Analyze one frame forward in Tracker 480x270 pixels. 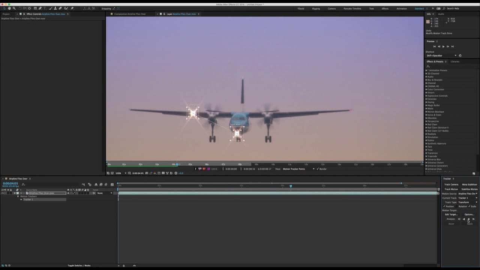click(x=473, y=219)
